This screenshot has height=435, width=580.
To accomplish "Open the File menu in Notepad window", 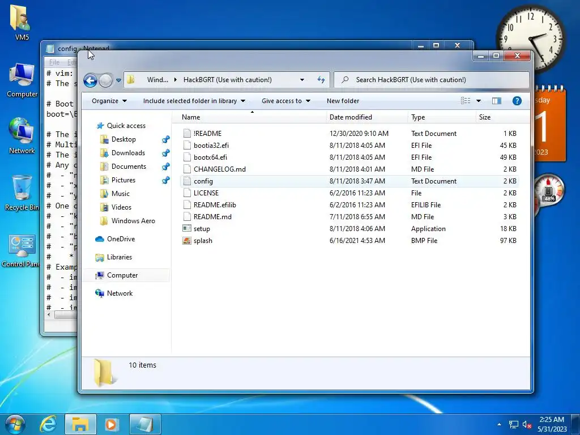I will click(54, 62).
